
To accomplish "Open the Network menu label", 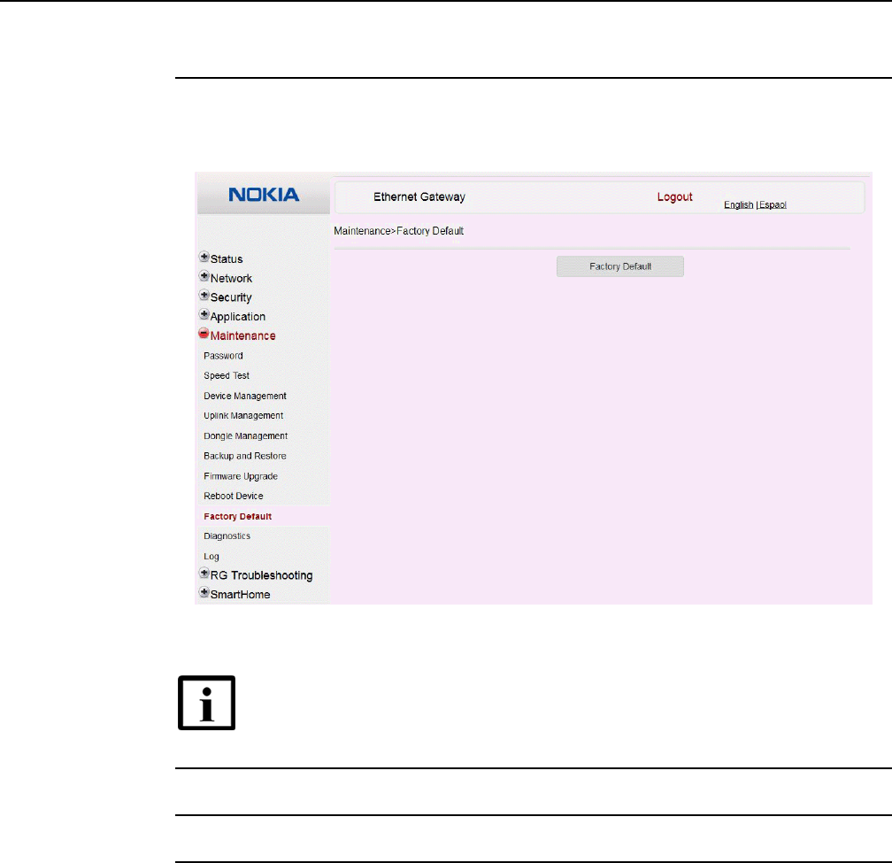I will pos(231,278).
